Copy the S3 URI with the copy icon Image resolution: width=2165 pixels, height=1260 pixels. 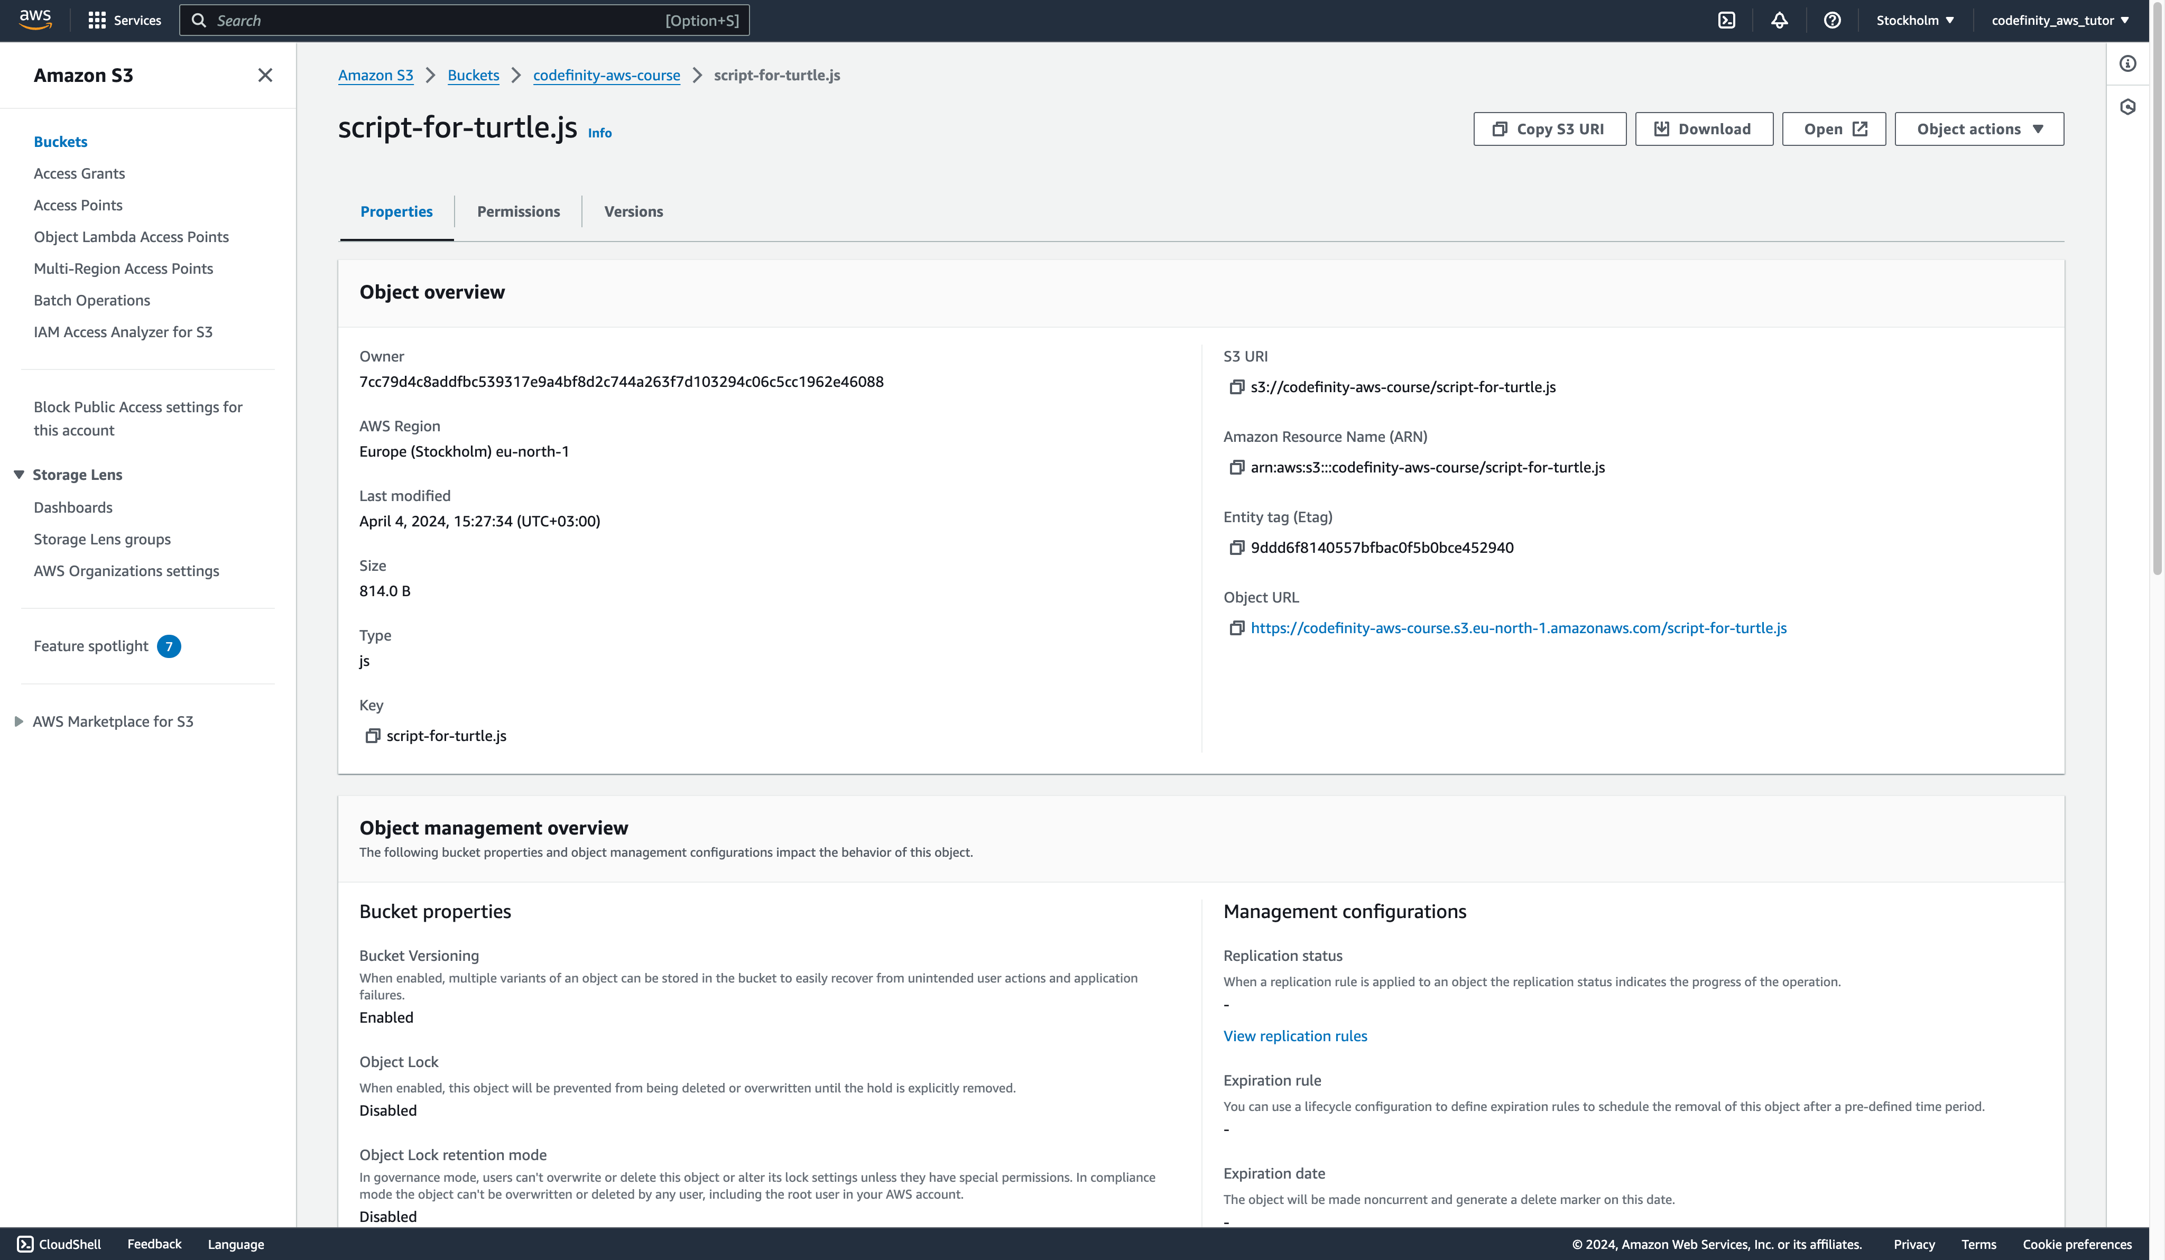[1236, 387]
